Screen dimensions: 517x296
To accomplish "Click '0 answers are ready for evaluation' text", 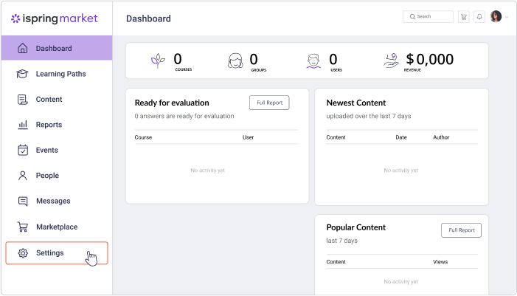I will [x=184, y=116].
